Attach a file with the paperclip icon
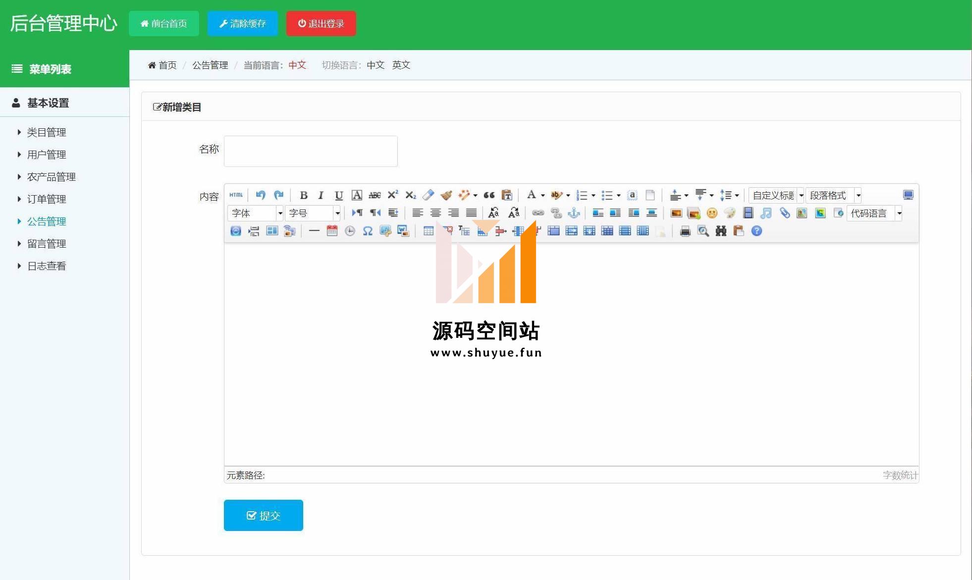Viewport: 972px width, 580px height. (784, 213)
